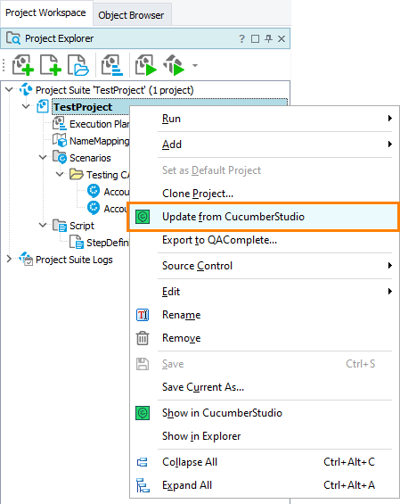
Task: Collapse the Scenarios node
Action: 43,157
